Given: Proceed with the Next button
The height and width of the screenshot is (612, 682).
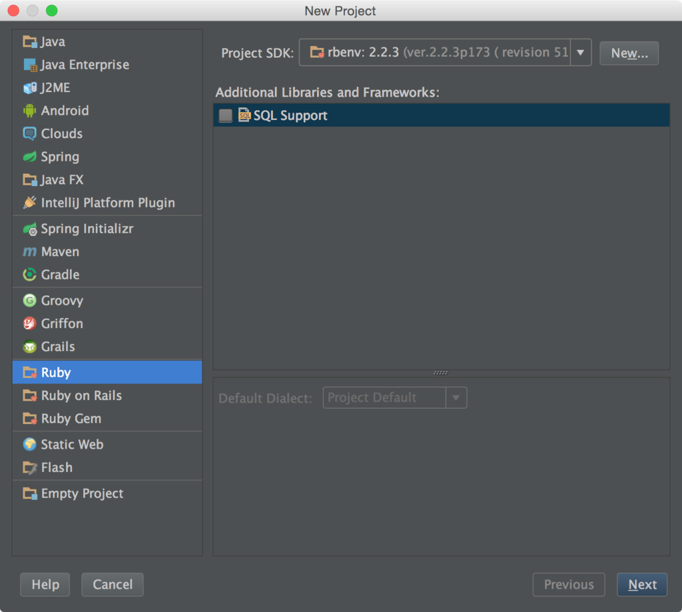Looking at the screenshot, I should click(642, 585).
